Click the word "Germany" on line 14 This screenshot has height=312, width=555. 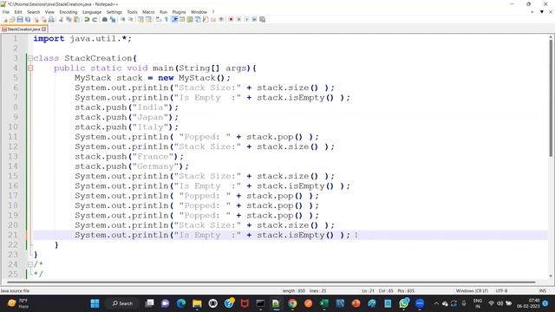tap(155, 166)
